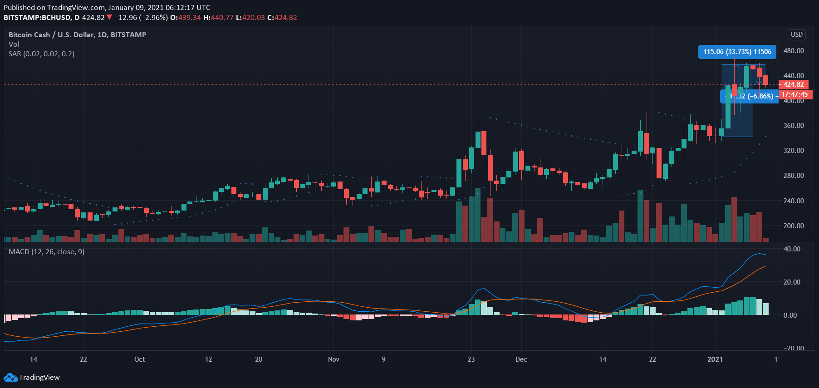Click the 2021 date axis label

coord(715,359)
